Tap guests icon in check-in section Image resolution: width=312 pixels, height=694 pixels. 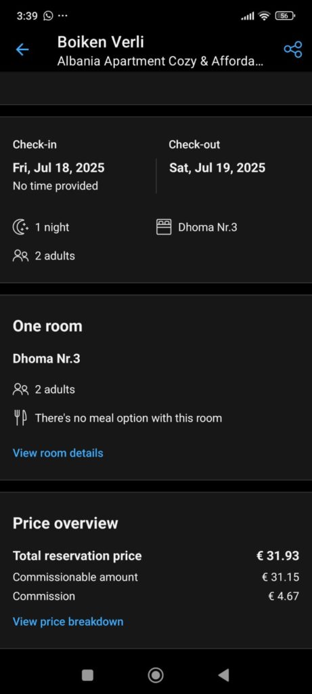coord(20,256)
